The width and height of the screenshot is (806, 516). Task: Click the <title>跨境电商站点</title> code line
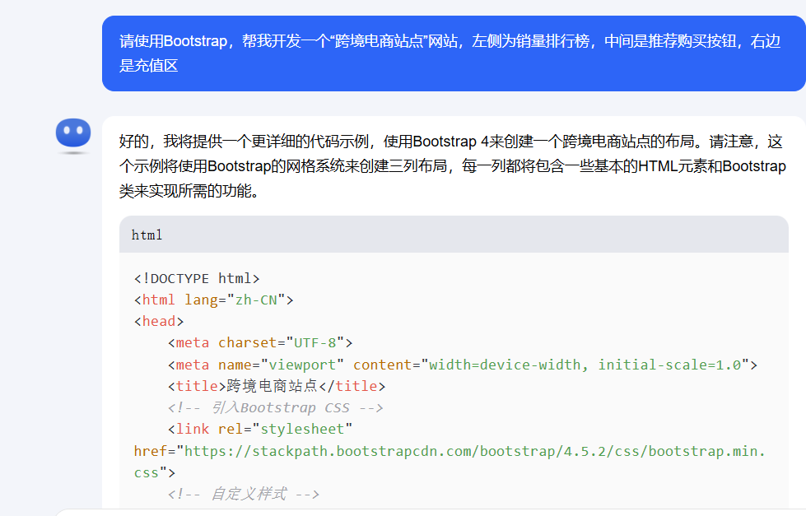pyautogui.click(x=277, y=385)
